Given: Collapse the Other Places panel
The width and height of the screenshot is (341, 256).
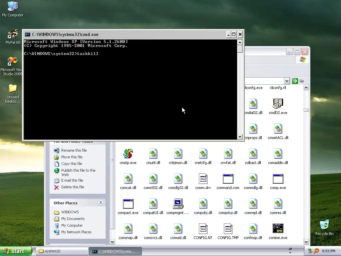Looking at the screenshot, I should (101, 203).
